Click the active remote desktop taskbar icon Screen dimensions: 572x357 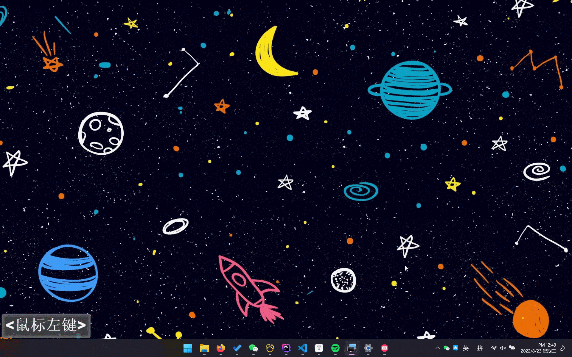coord(352,348)
